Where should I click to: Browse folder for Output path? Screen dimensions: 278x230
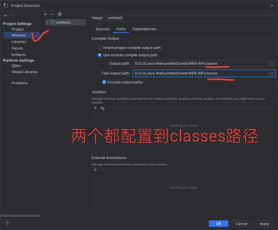point(271,63)
